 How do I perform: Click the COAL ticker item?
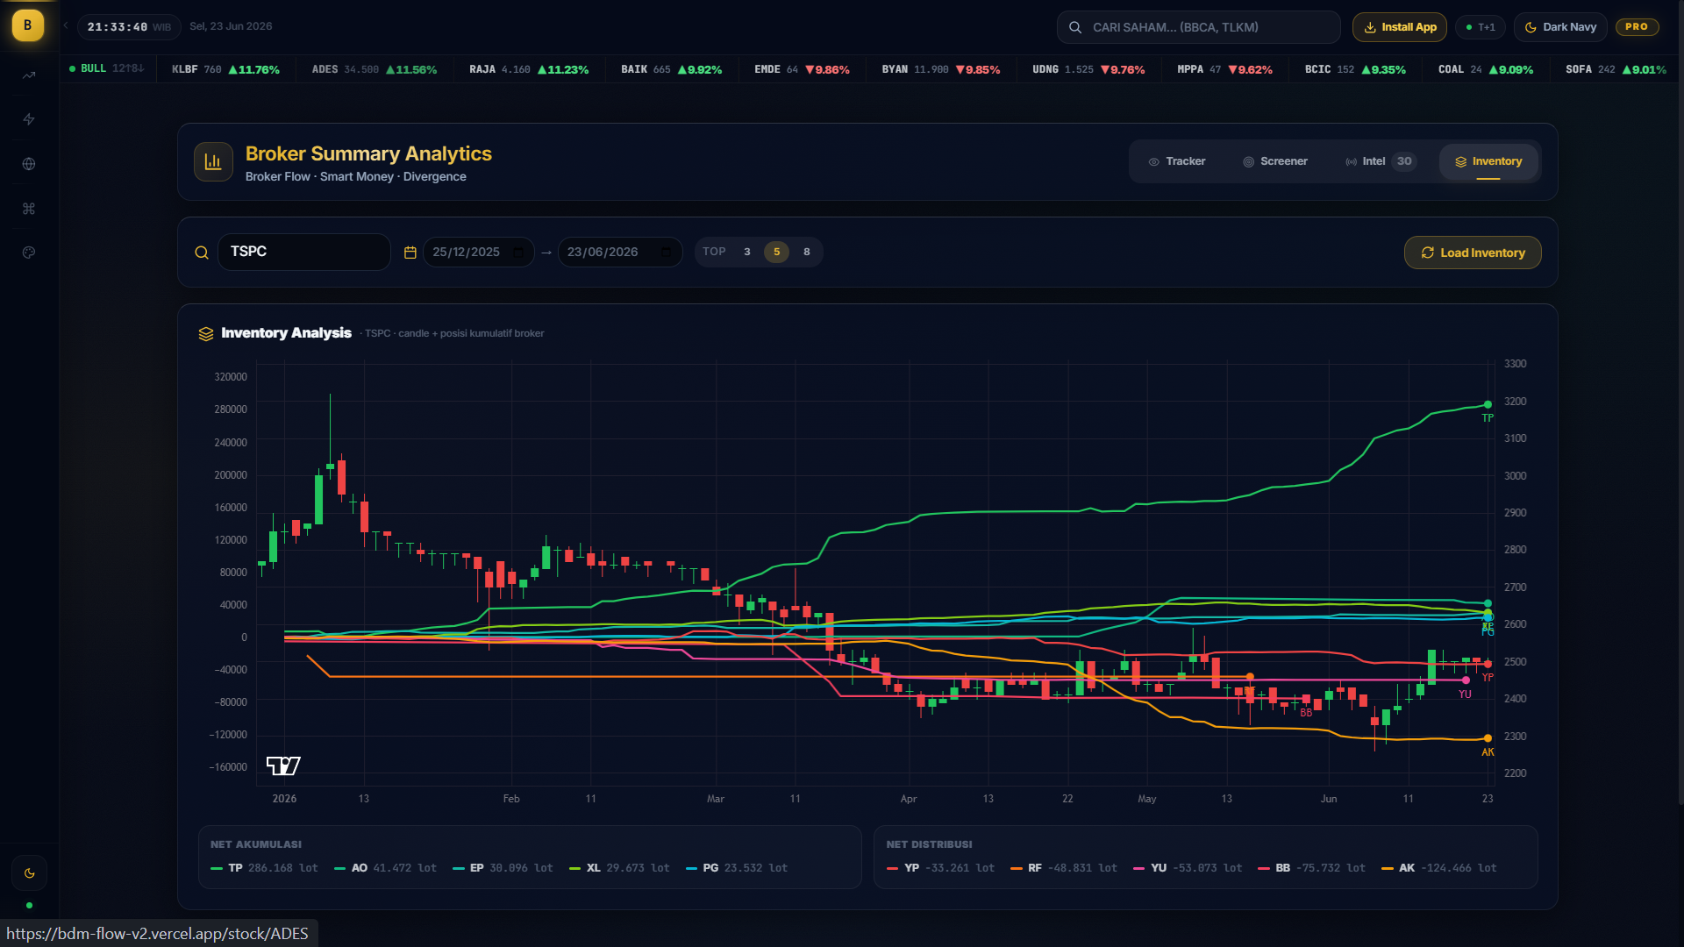[1486, 69]
